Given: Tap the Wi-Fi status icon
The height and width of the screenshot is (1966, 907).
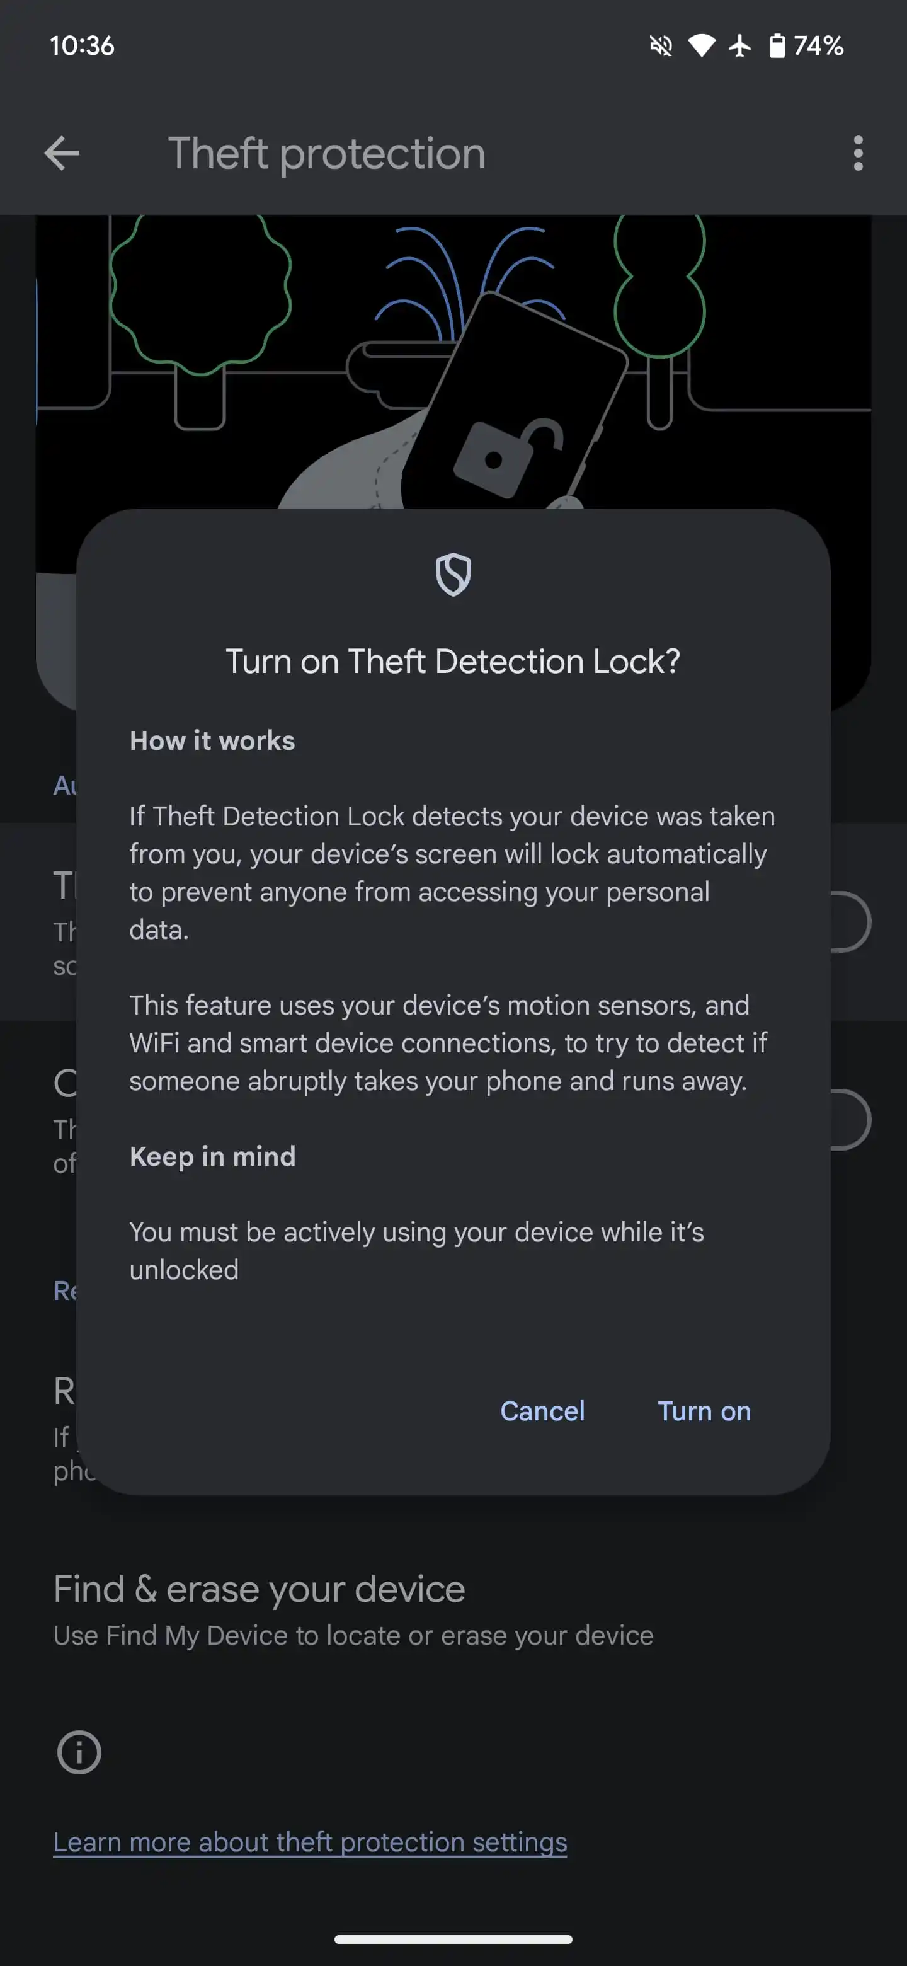Looking at the screenshot, I should click(x=701, y=46).
